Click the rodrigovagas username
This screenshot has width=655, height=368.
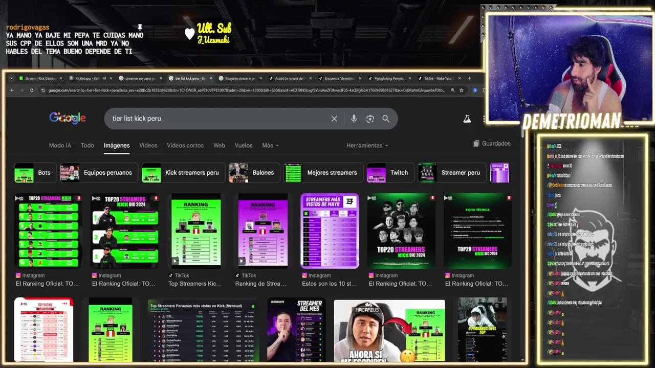coord(27,27)
